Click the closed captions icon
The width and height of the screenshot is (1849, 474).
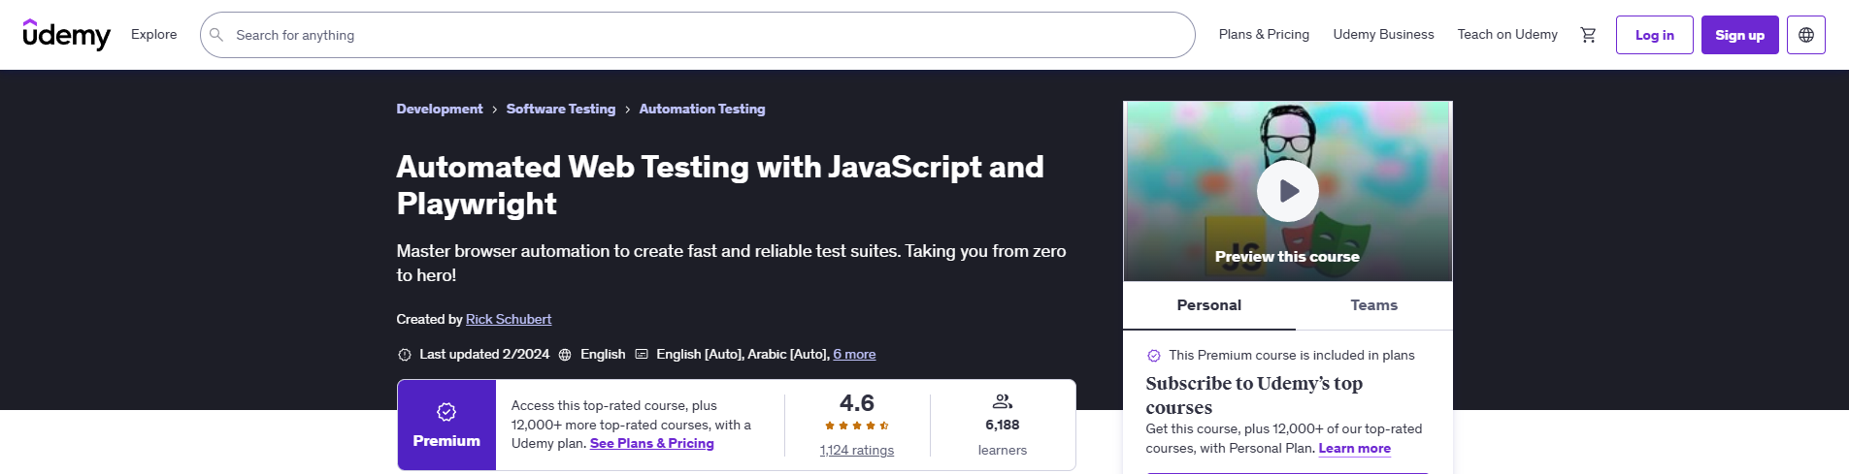tap(642, 355)
